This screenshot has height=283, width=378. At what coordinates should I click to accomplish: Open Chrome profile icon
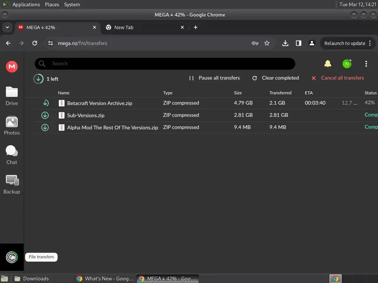pos(312,43)
